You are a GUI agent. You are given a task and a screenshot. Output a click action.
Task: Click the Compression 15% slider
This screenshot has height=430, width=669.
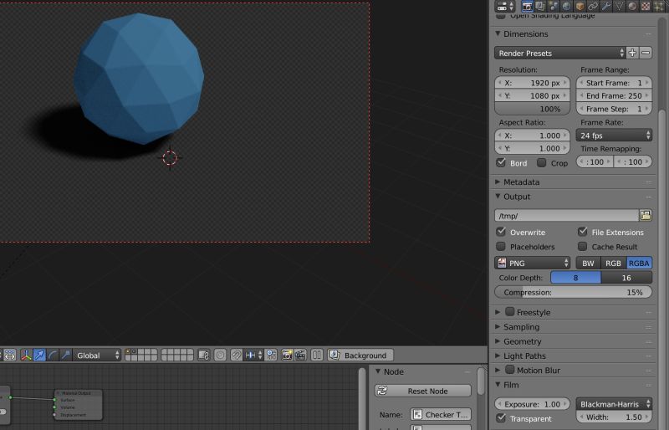[573, 292]
